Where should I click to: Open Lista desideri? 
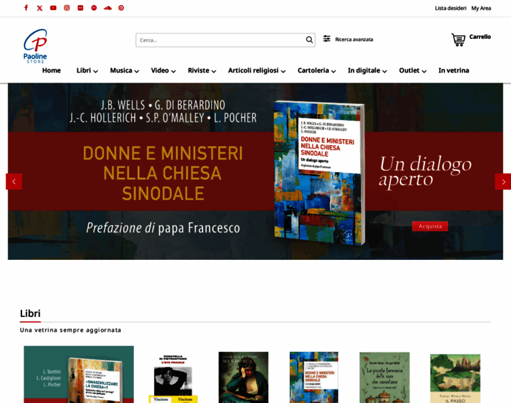click(x=450, y=8)
